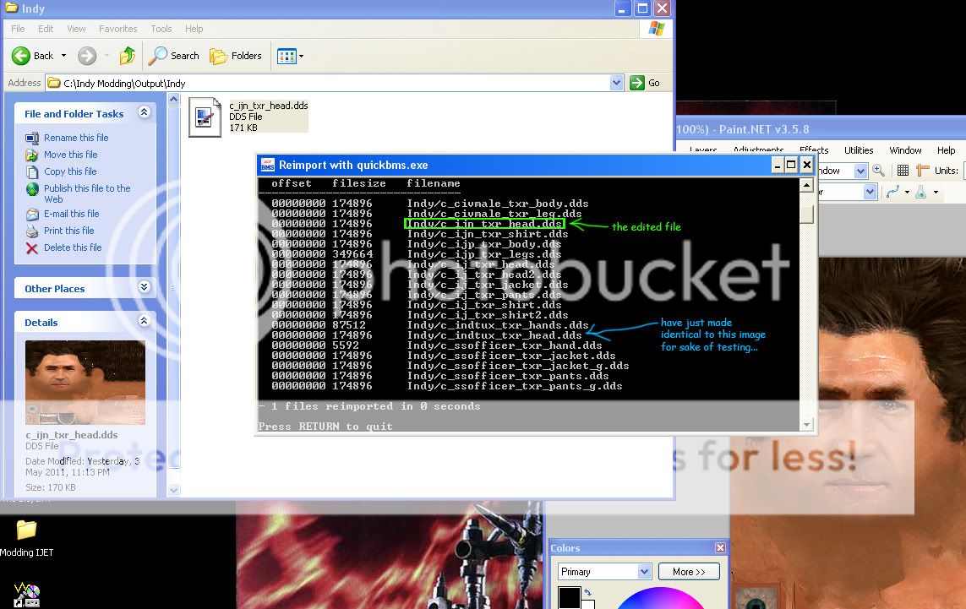Select the black primary color swatch
Image resolution: width=966 pixels, height=609 pixels.
point(569,597)
